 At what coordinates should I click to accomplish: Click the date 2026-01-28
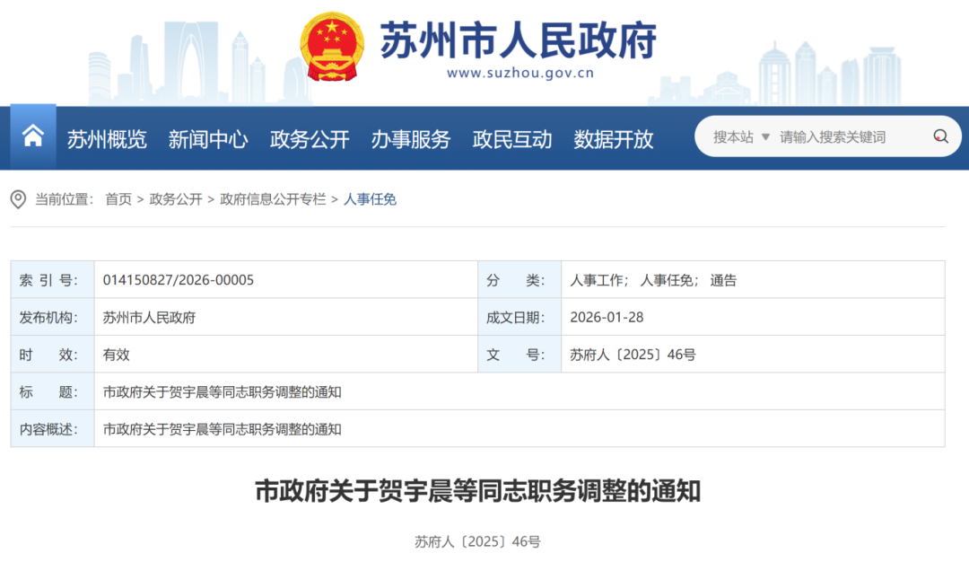pos(607,317)
